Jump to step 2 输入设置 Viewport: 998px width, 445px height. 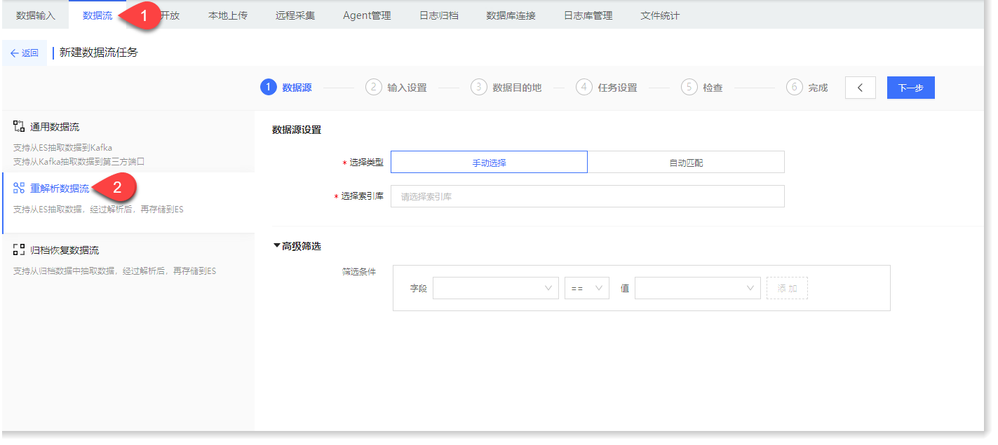pos(396,88)
